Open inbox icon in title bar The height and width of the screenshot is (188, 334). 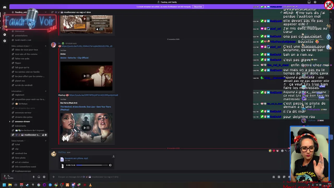[309, 2]
